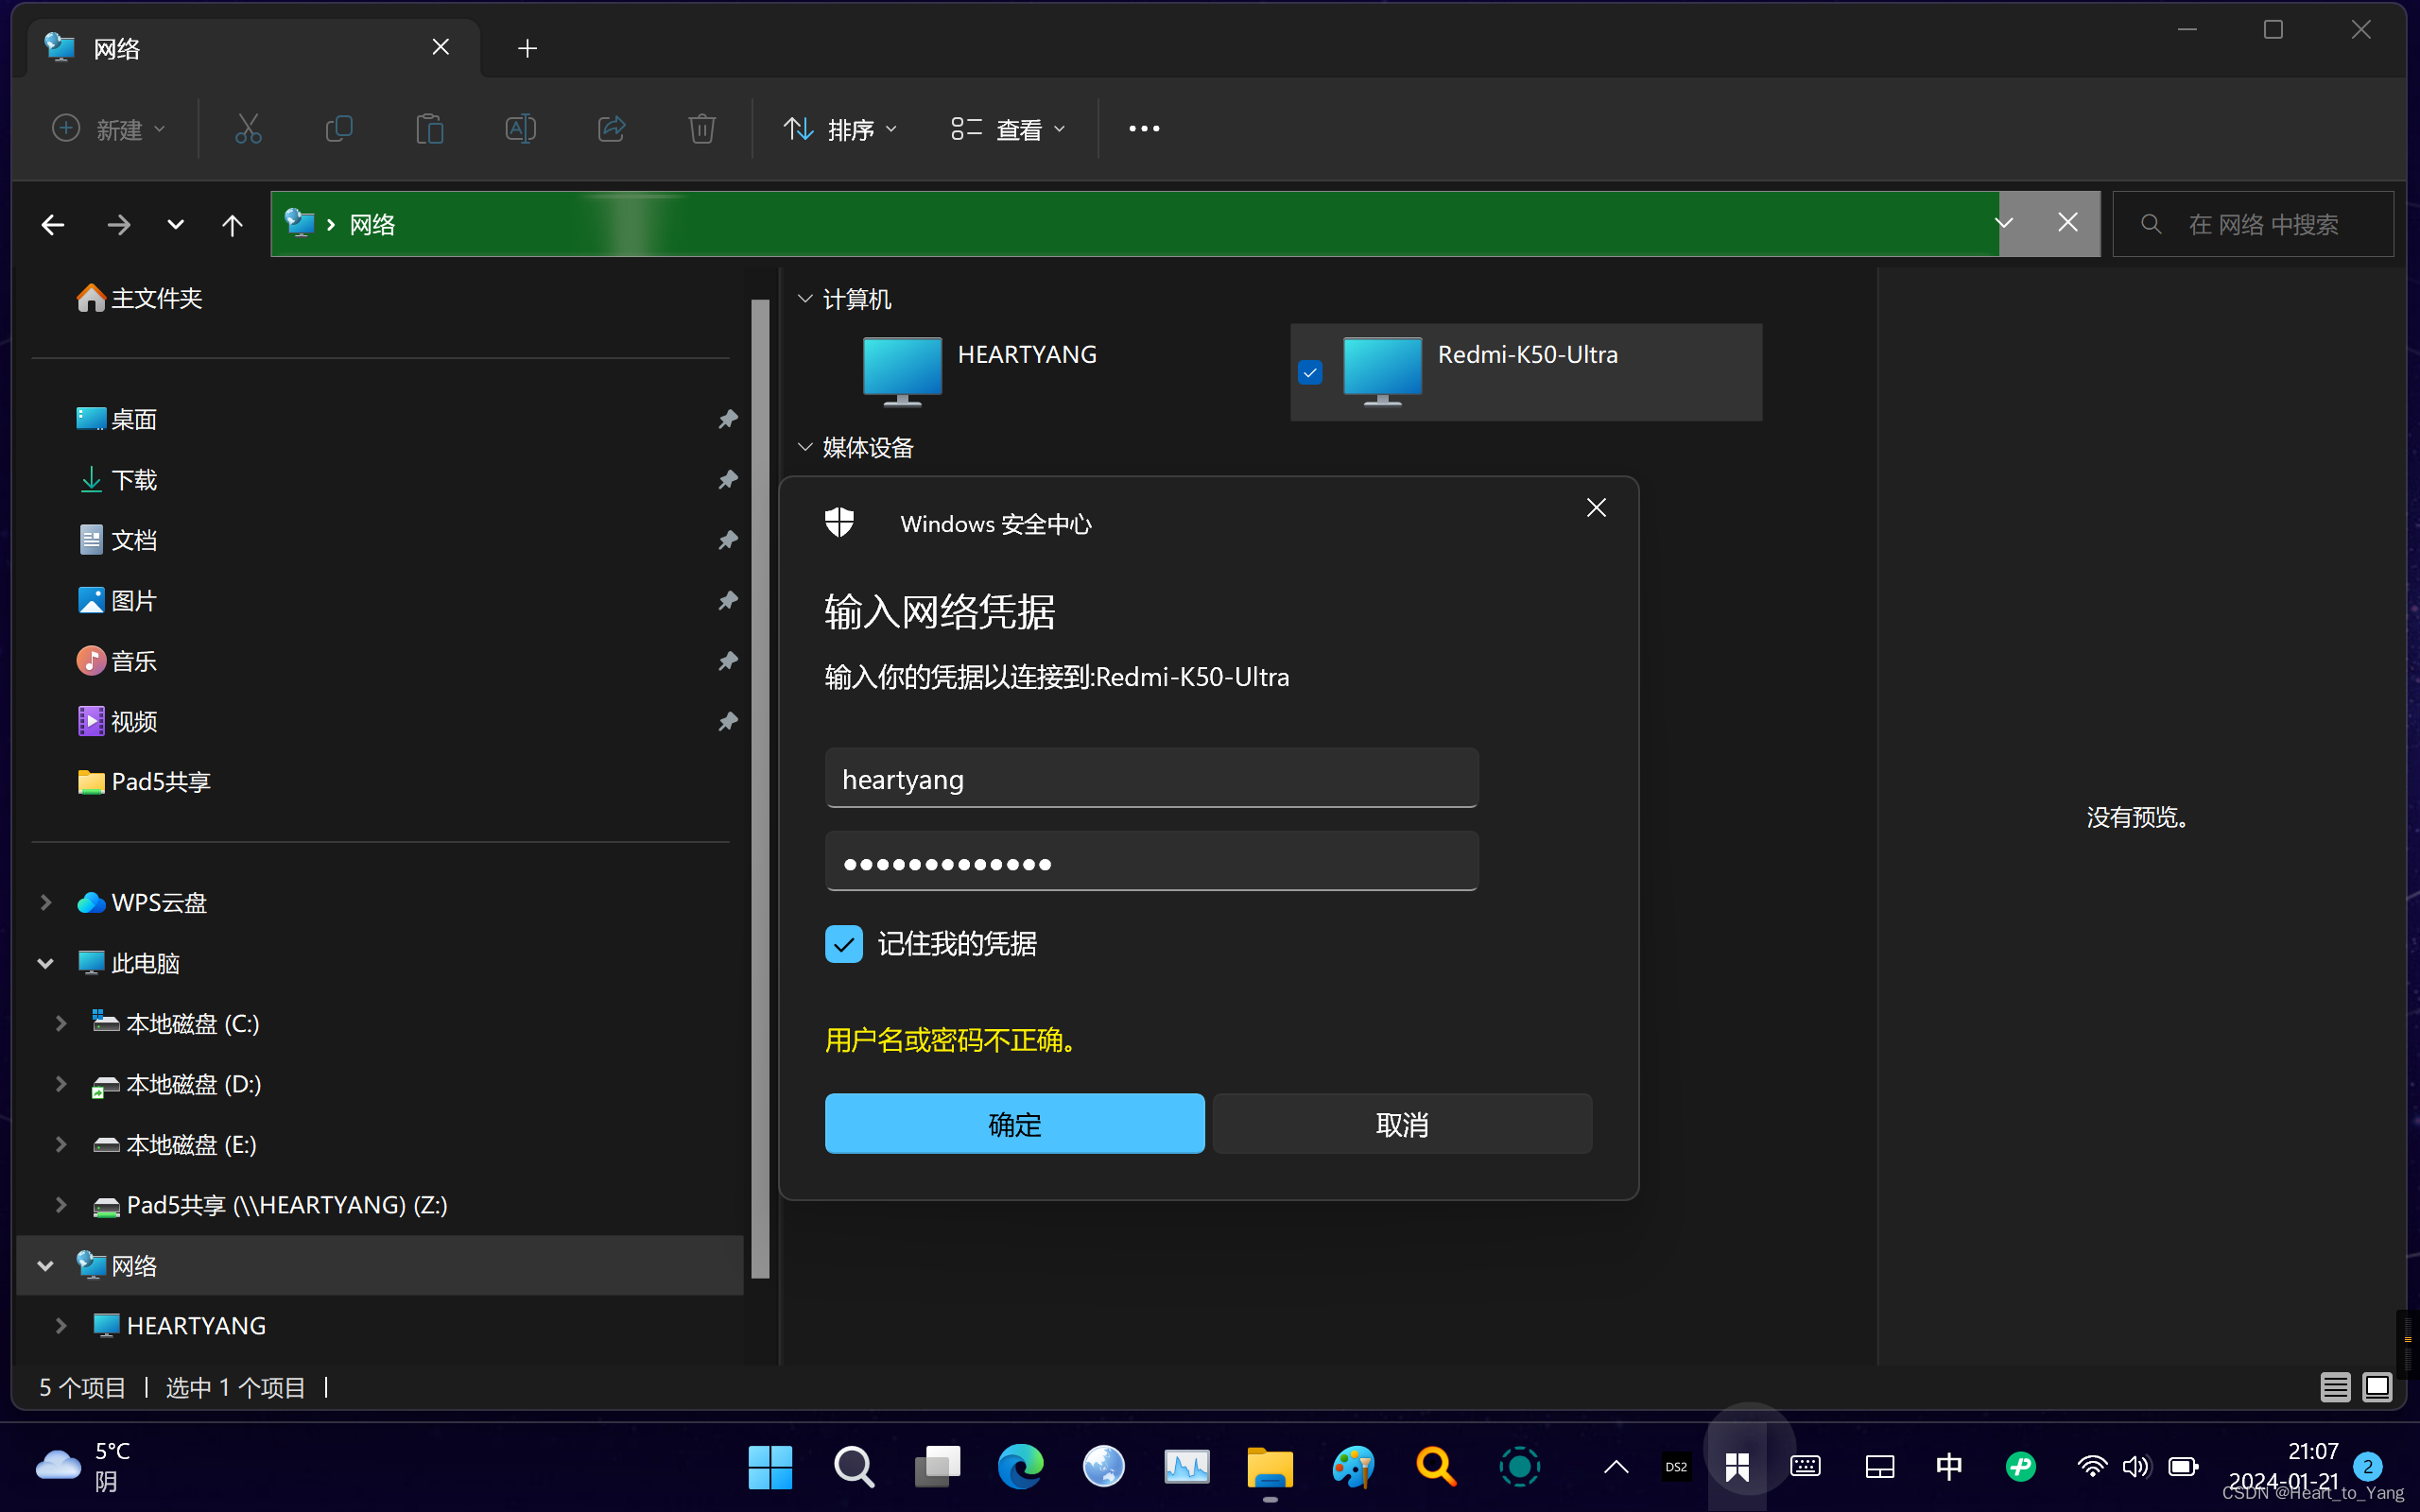Open taskbar Search
2420x1512 pixels.
click(854, 1466)
